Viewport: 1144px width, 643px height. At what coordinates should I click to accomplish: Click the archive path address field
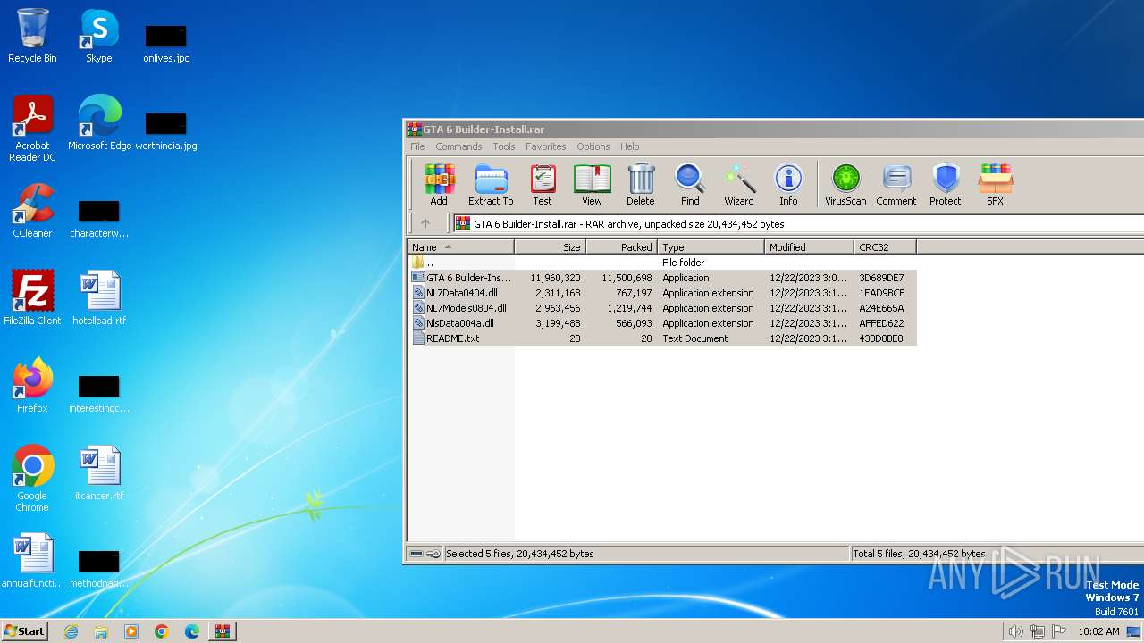[x=798, y=224]
